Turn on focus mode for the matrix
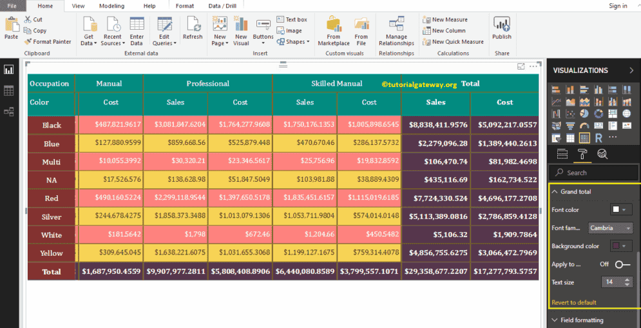Image resolution: width=641 pixels, height=328 pixels. [x=521, y=66]
